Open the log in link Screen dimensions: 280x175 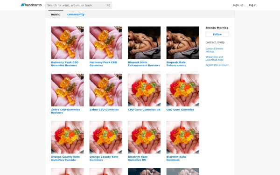coord(252,5)
